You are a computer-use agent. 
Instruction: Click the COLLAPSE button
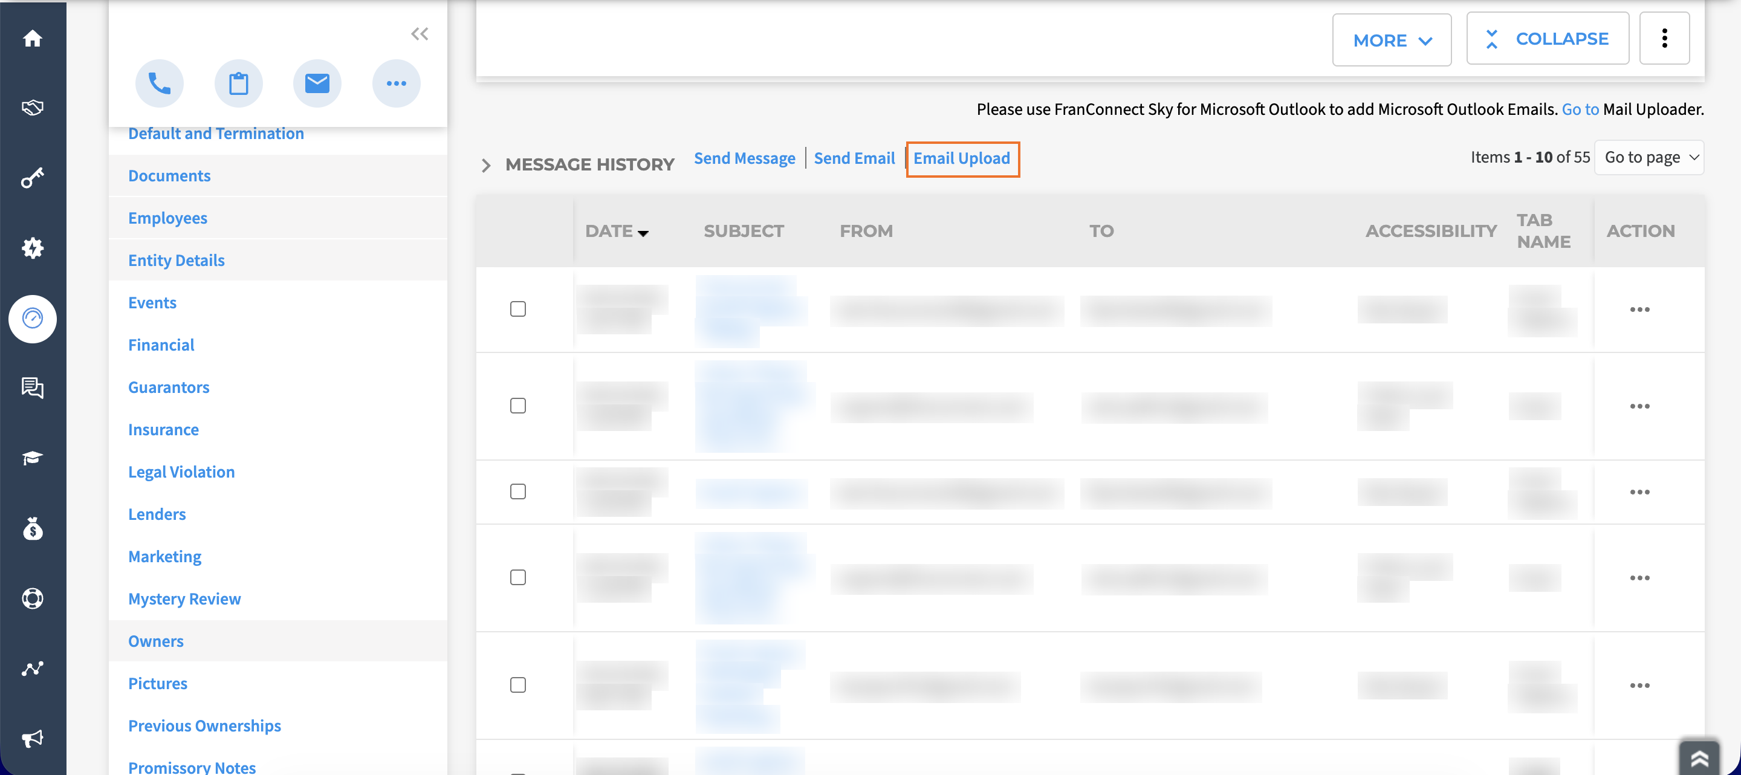[x=1548, y=39]
